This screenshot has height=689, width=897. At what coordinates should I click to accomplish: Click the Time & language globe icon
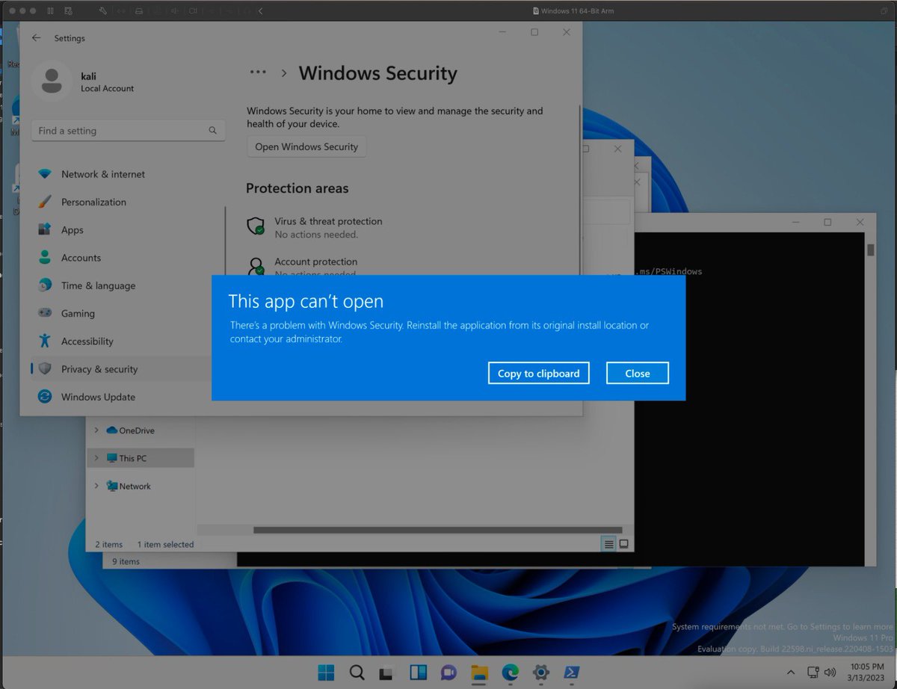click(x=45, y=285)
